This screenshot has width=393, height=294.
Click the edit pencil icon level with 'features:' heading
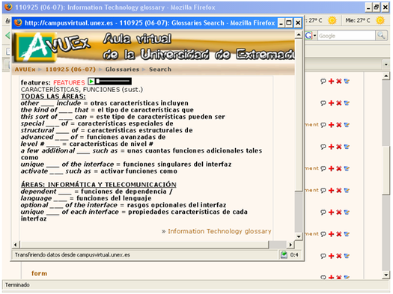tap(347, 81)
